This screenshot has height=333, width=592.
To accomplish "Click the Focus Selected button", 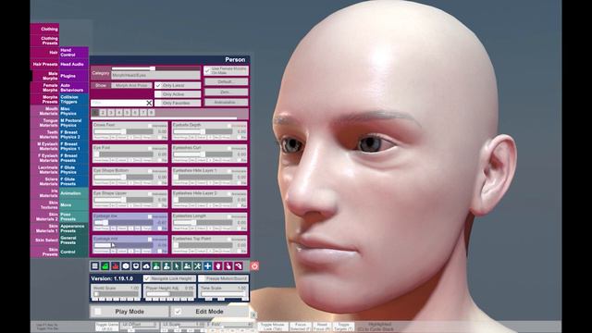I will tap(301, 327).
